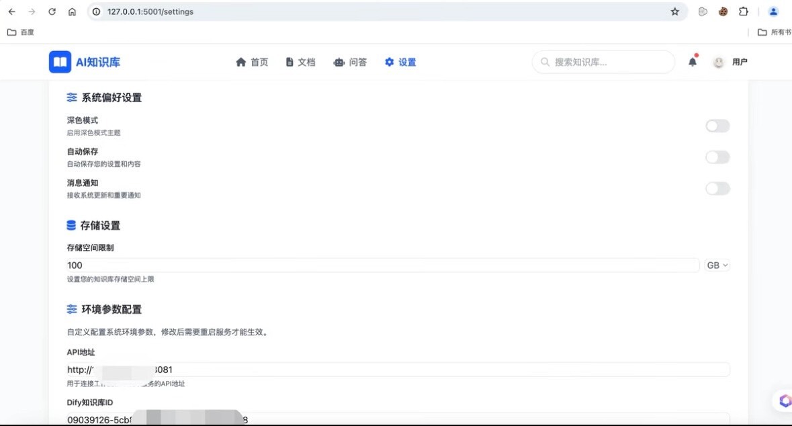
Task: Click the 环境参数配置 heading
Action: pos(112,309)
